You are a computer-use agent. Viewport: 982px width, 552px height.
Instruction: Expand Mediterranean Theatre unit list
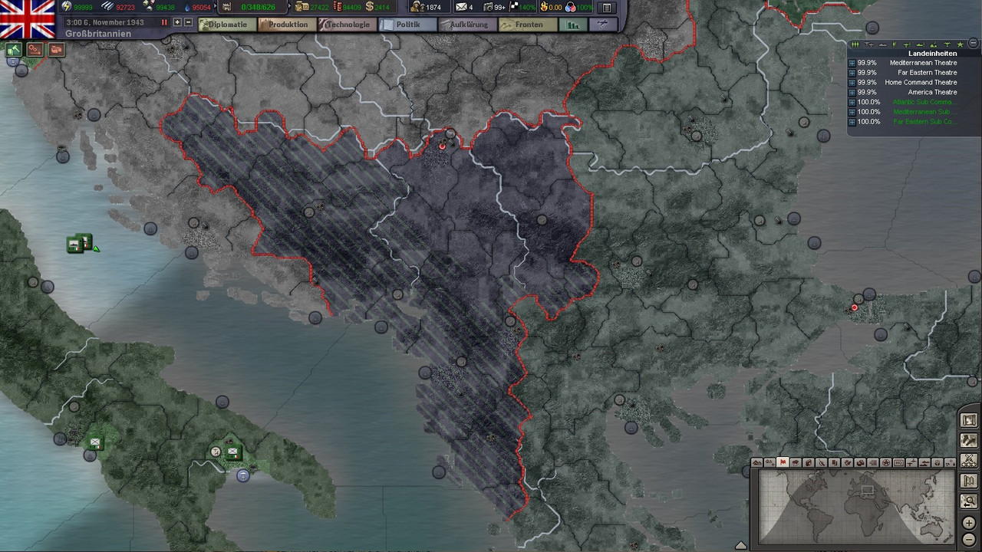[x=852, y=63]
